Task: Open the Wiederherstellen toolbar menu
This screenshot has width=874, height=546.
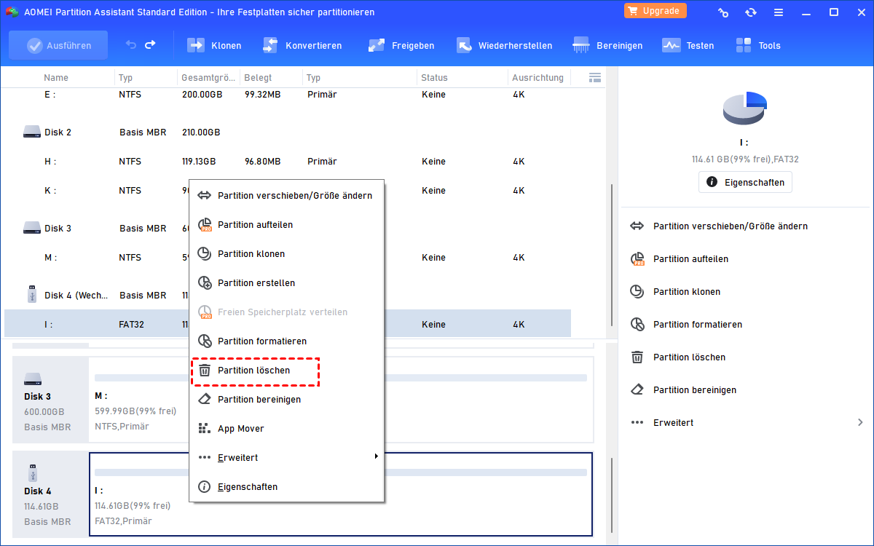Action: [x=504, y=45]
